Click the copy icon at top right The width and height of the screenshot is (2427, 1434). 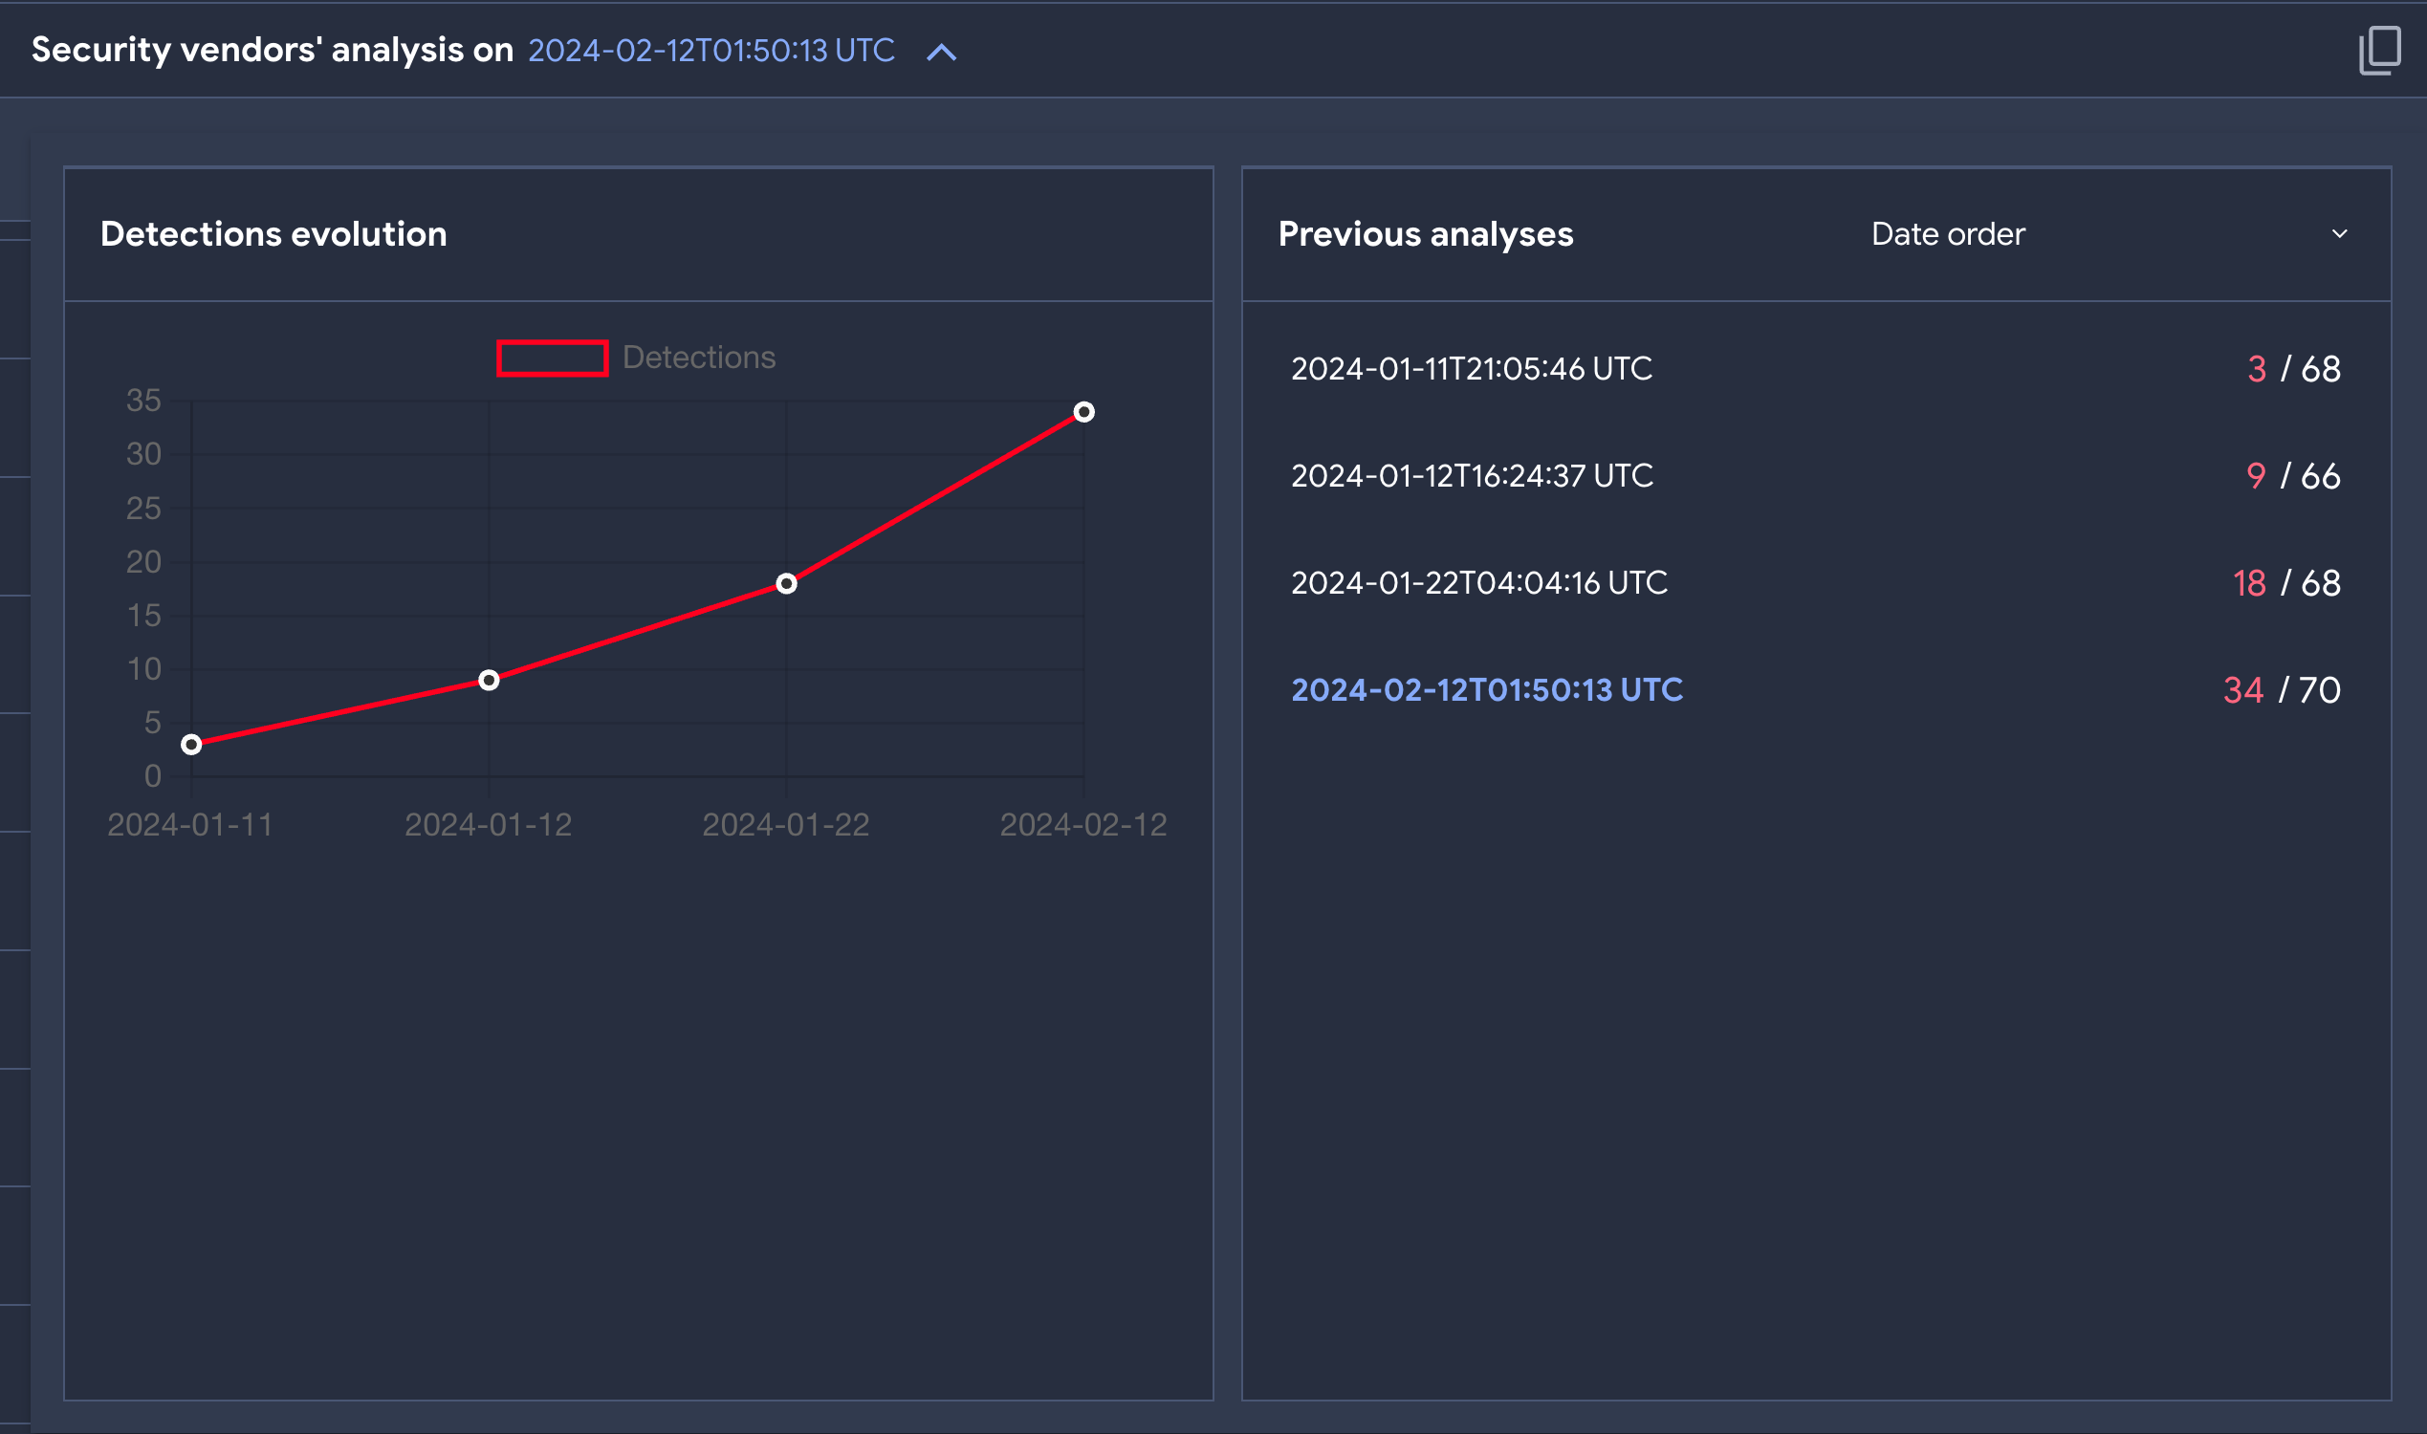pyautogui.click(x=2378, y=51)
